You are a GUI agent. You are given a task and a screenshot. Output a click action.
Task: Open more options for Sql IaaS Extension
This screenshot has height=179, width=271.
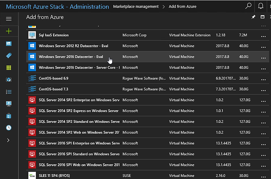click(x=263, y=36)
